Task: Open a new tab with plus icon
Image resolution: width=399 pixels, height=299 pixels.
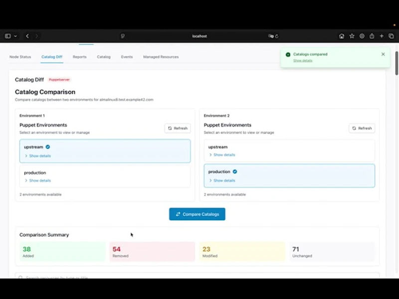Action: tap(382, 36)
